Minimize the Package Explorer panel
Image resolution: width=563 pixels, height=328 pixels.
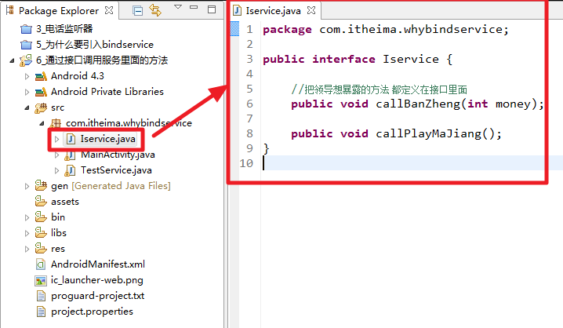pos(194,7)
